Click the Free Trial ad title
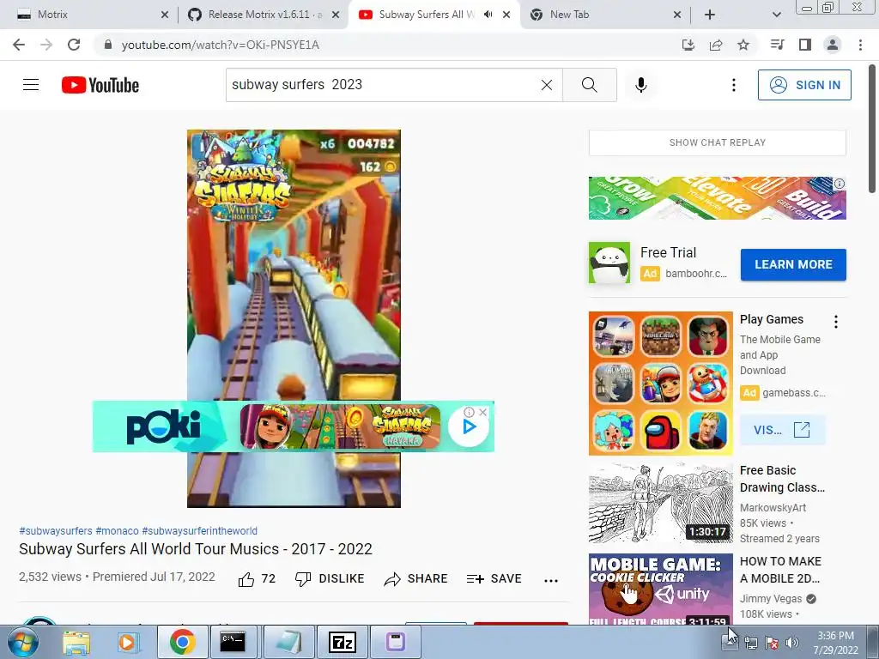 668,253
